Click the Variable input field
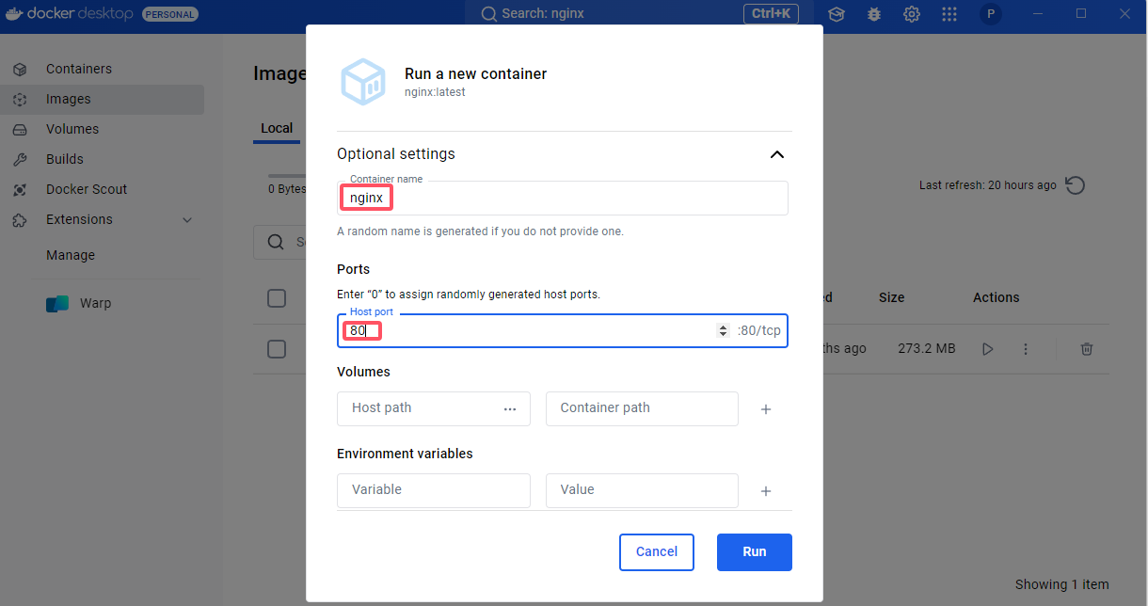This screenshot has width=1148, height=606. 434,490
